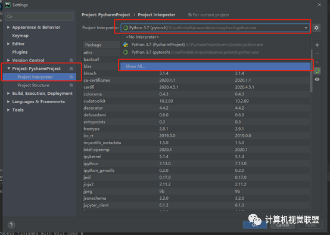Open the Project Interpreter dropdown arrow
330x235 pixels.
point(306,28)
